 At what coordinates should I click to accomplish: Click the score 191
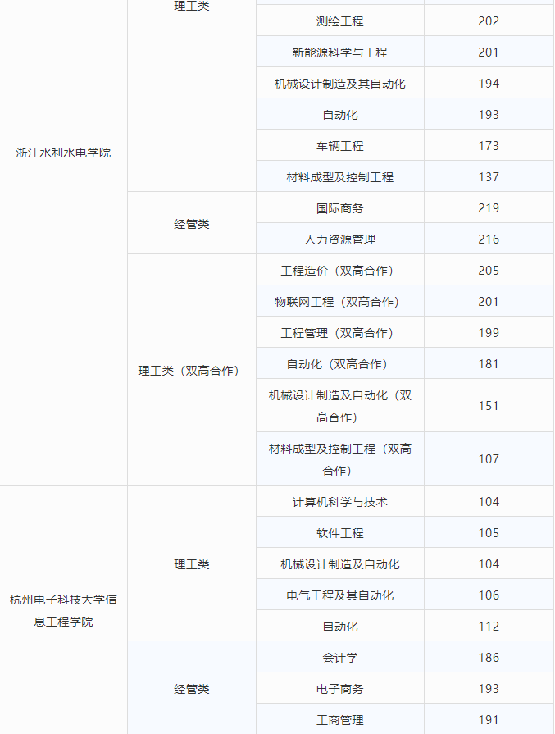coord(489,720)
